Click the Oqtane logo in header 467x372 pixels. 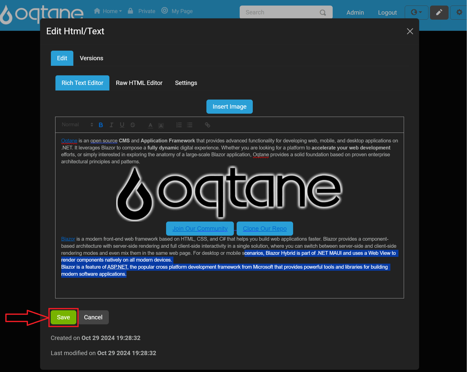(42, 15)
